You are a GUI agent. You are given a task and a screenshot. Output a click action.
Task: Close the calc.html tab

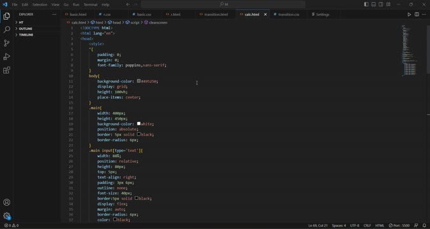pyautogui.click(x=265, y=15)
